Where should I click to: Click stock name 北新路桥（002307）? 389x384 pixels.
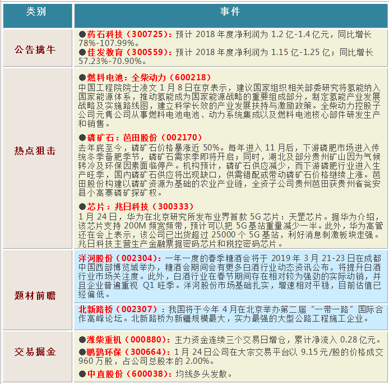coord(118,309)
